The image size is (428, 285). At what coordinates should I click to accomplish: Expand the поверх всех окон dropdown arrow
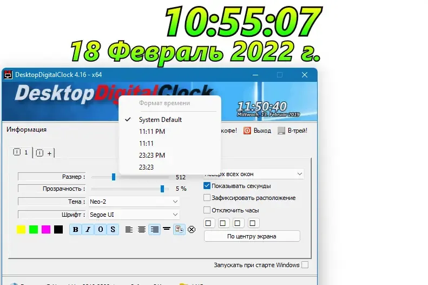click(299, 174)
